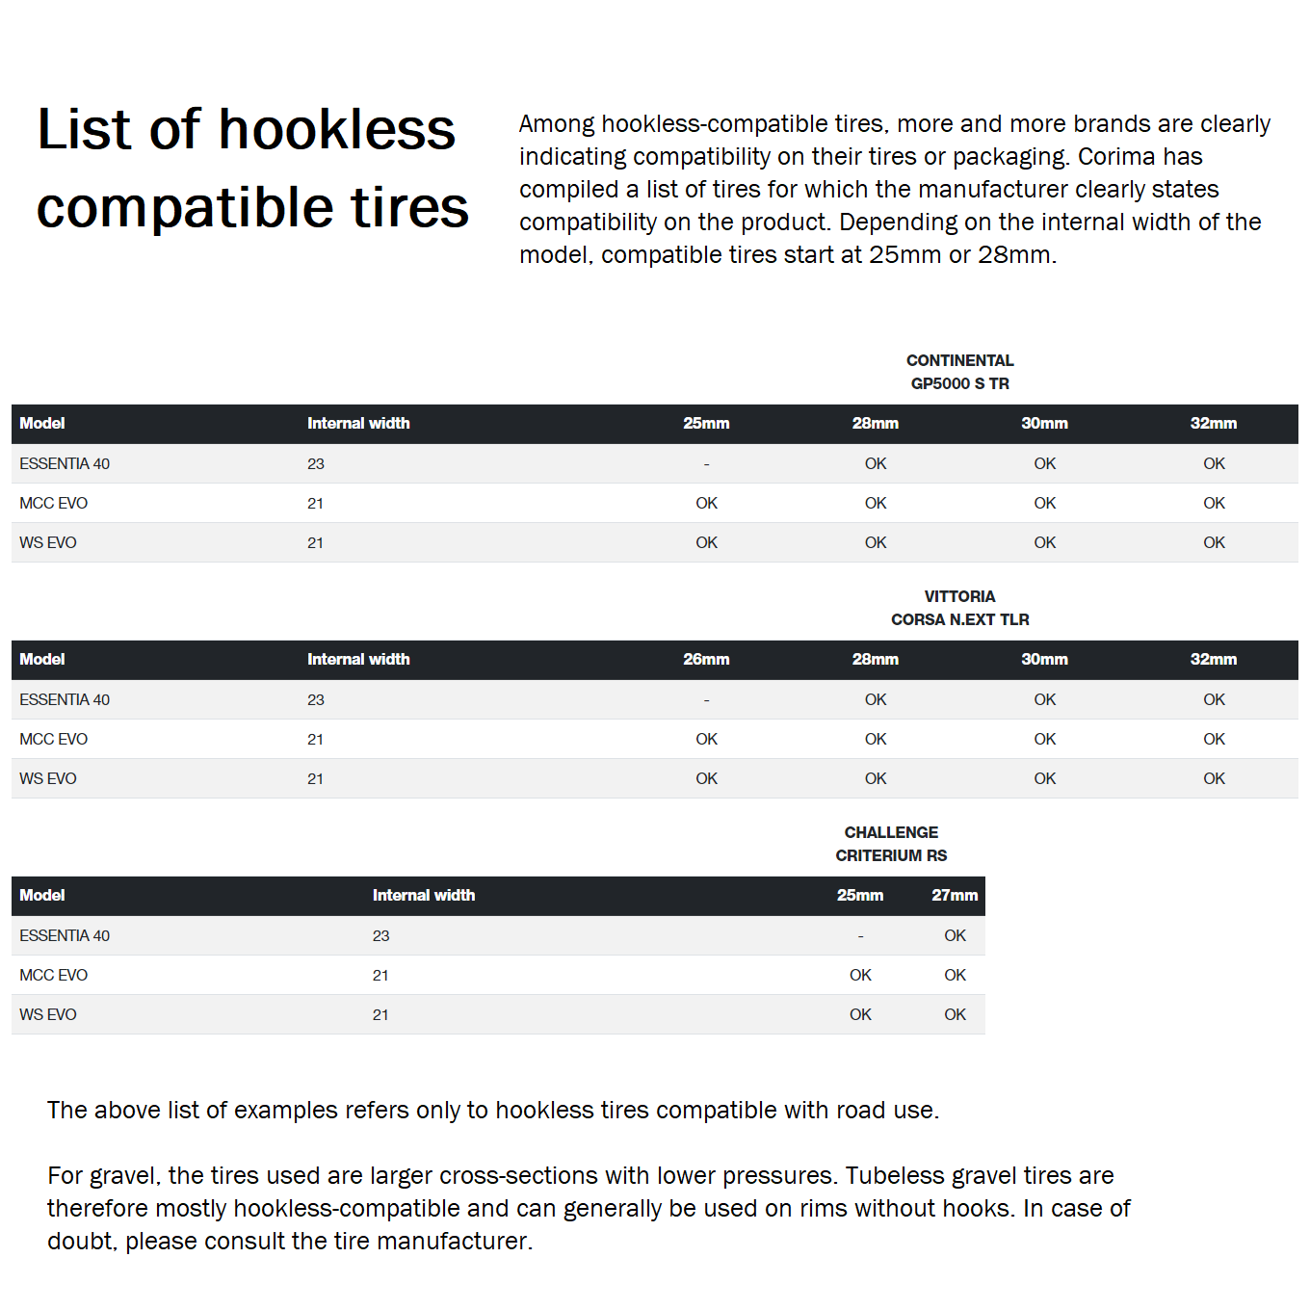Select the Continental GP5000 S TR table title
The height and width of the screenshot is (1310, 1310).
(x=959, y=372)
